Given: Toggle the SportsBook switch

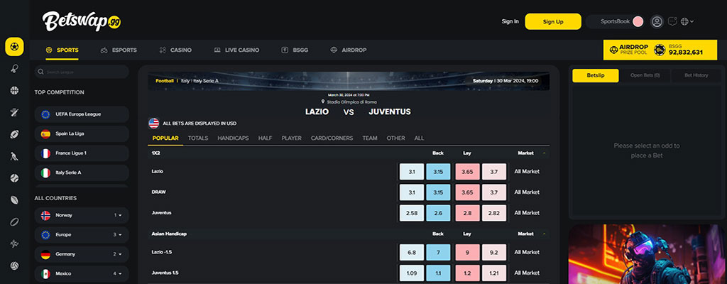Looking at the screenshot, I should pyautogui.click(x=638, y=21).
